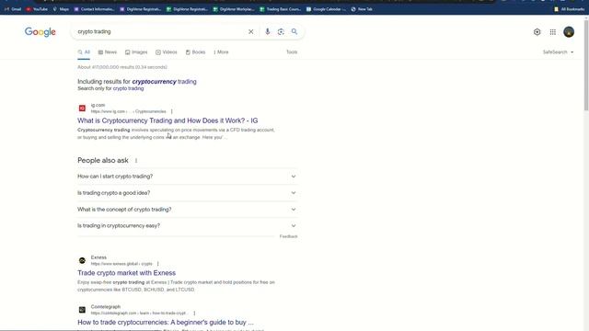The width and height of the screenshot is (589, 331).
Task: Click the Exness snippet about swap-free crypto trading
Action: 176,286
